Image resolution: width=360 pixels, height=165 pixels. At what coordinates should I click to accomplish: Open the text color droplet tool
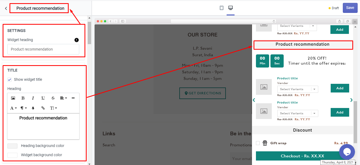pos(33,108)
